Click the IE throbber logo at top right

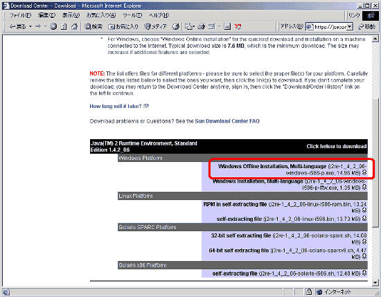pyautogui.click(x=371, y=15)
